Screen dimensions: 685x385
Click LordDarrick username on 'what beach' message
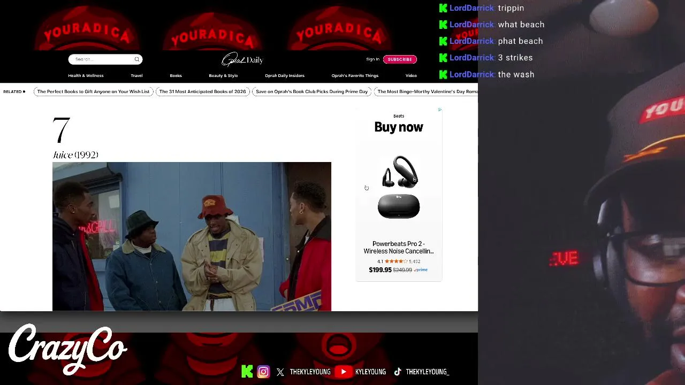point(471,25)
